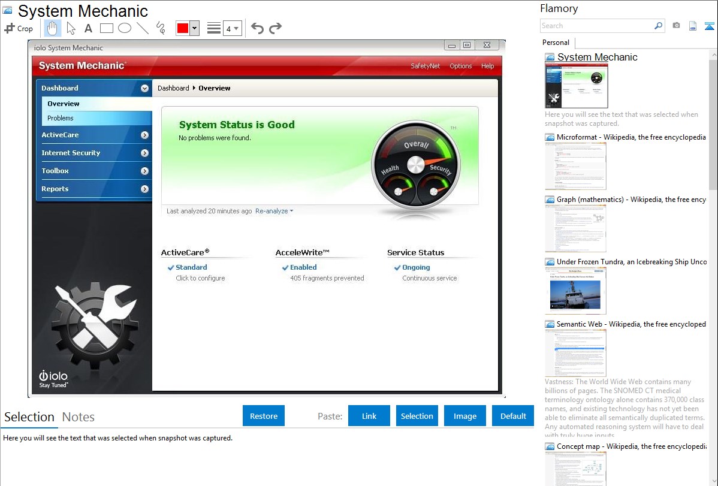
Task: Open the Semantic Web snapshot thumbnail
Action: point(575,353)
